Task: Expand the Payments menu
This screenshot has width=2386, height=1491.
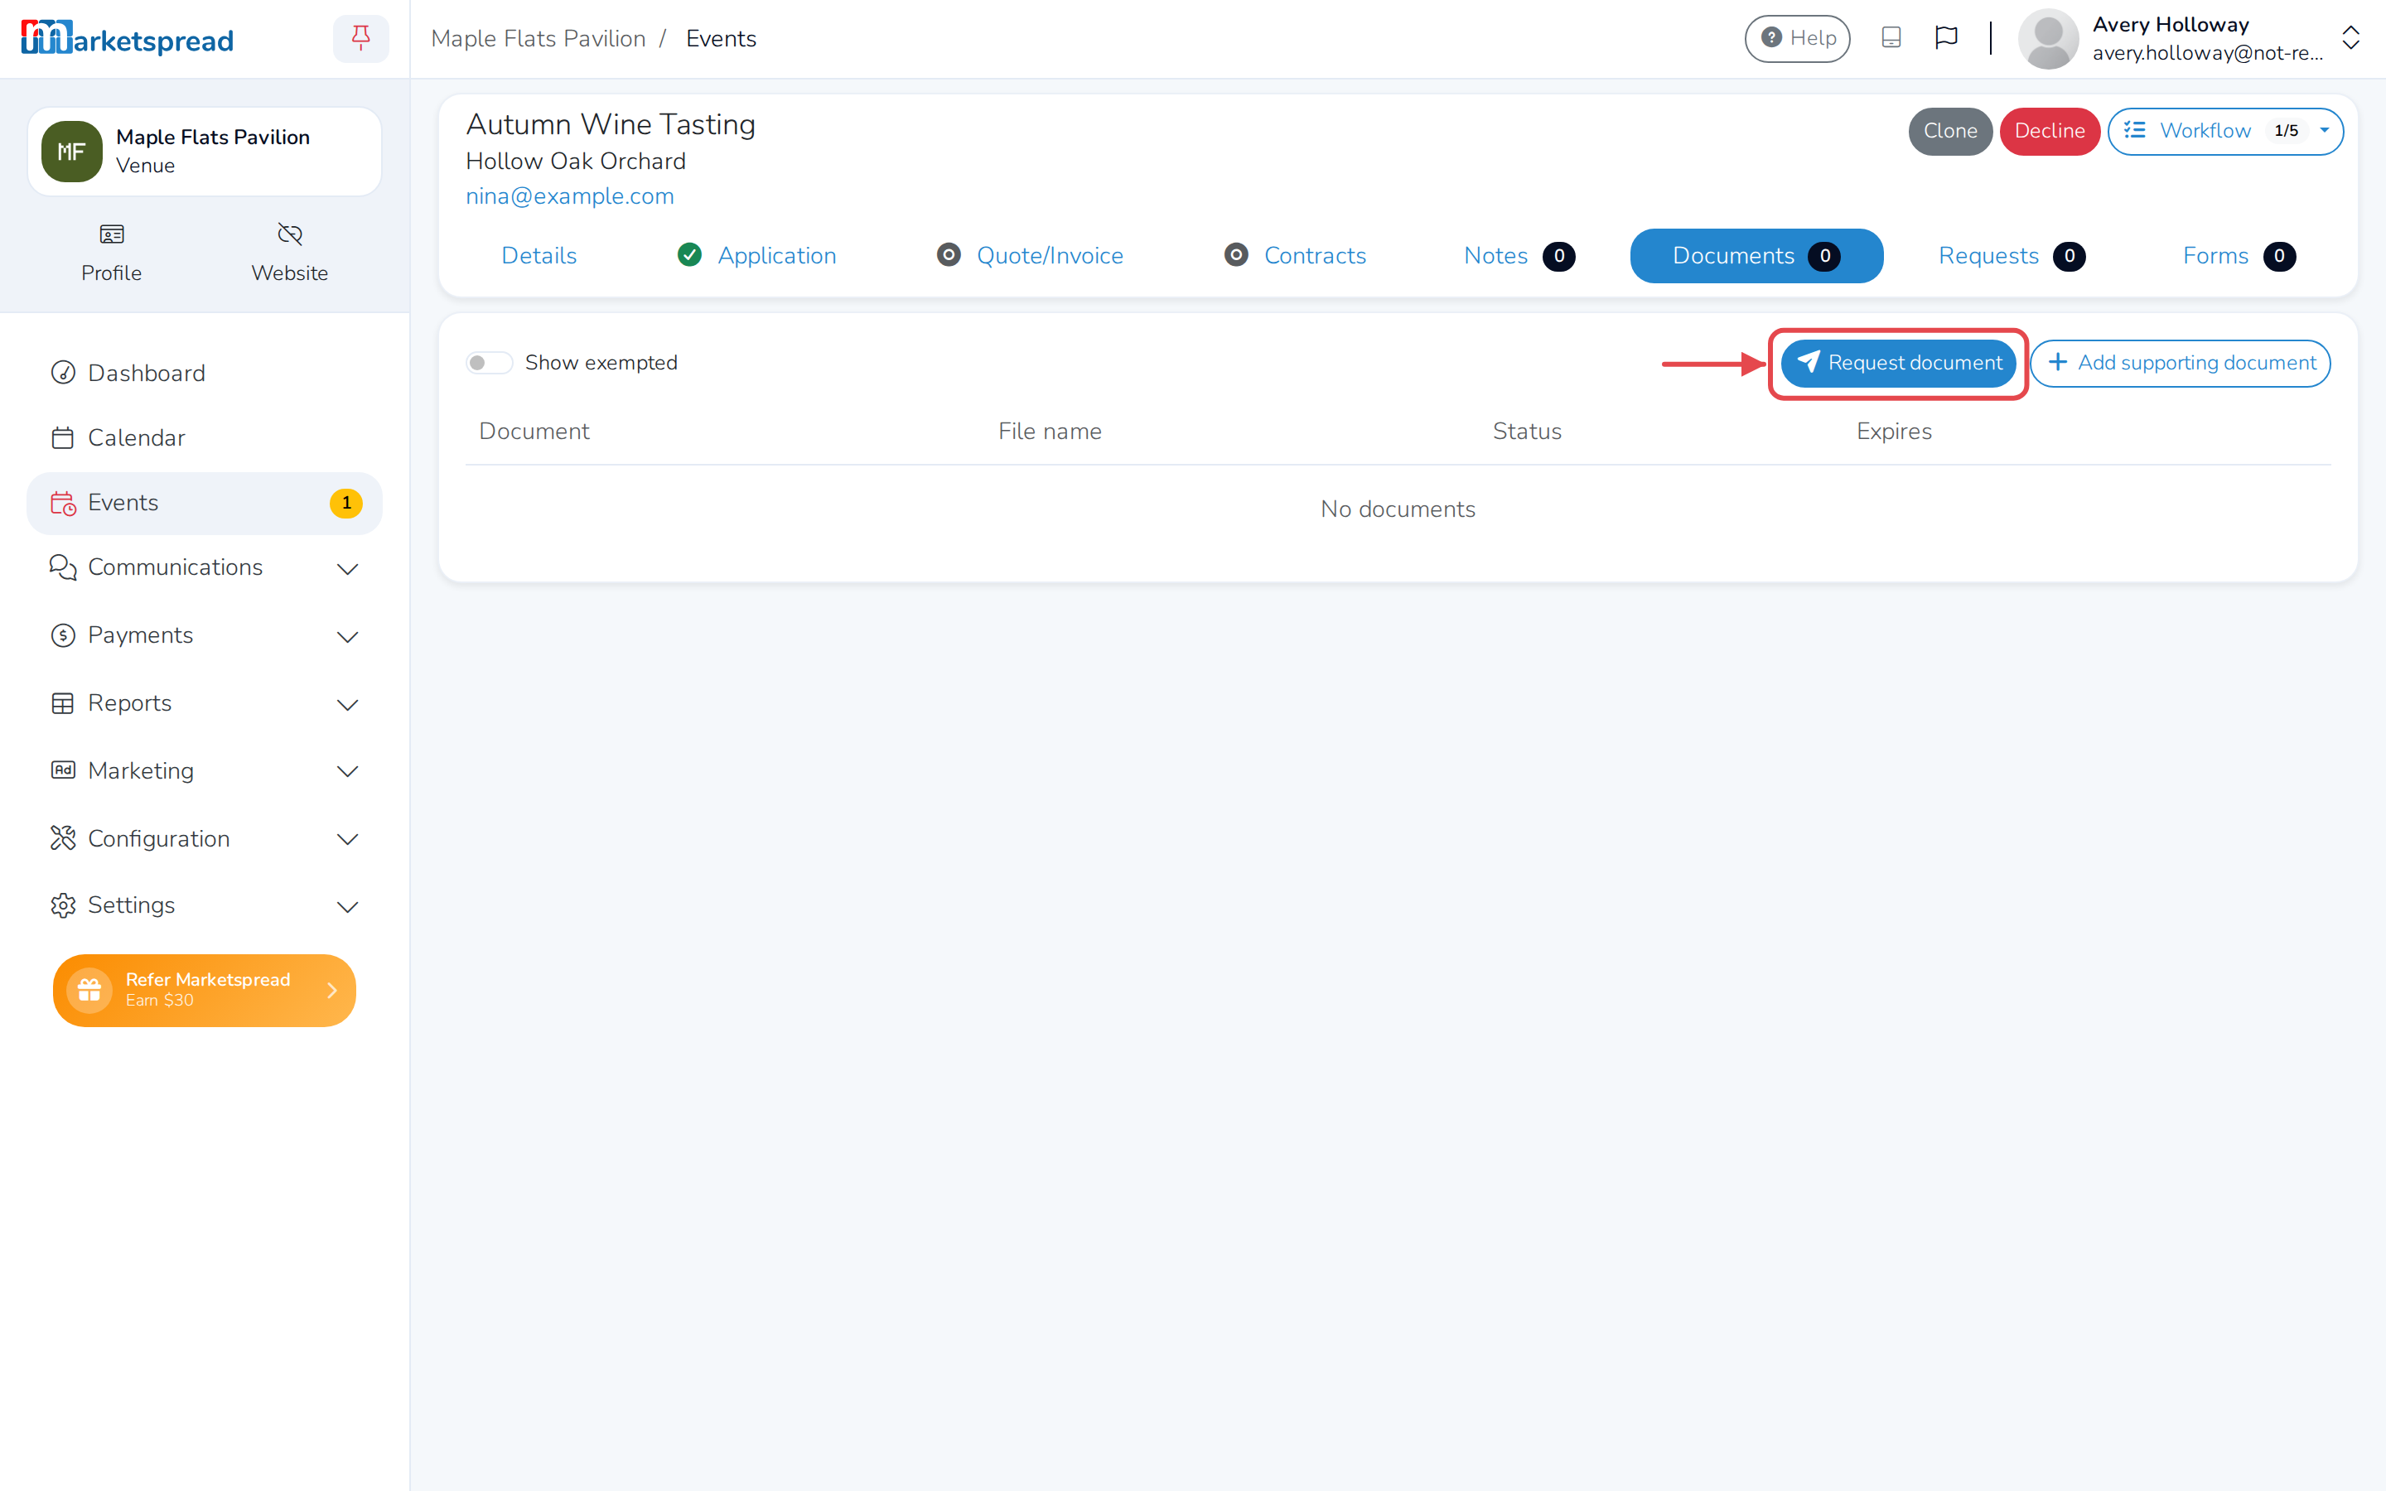Action: click(204, 635)
